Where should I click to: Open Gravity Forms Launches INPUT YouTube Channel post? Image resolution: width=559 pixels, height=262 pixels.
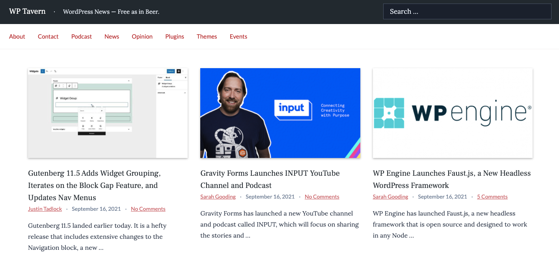click(x=270, y=179)
